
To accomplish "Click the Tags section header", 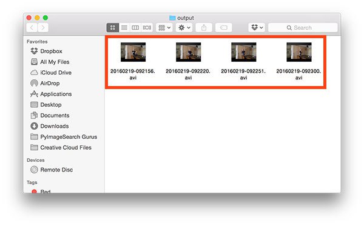I will tap(32, 182).
